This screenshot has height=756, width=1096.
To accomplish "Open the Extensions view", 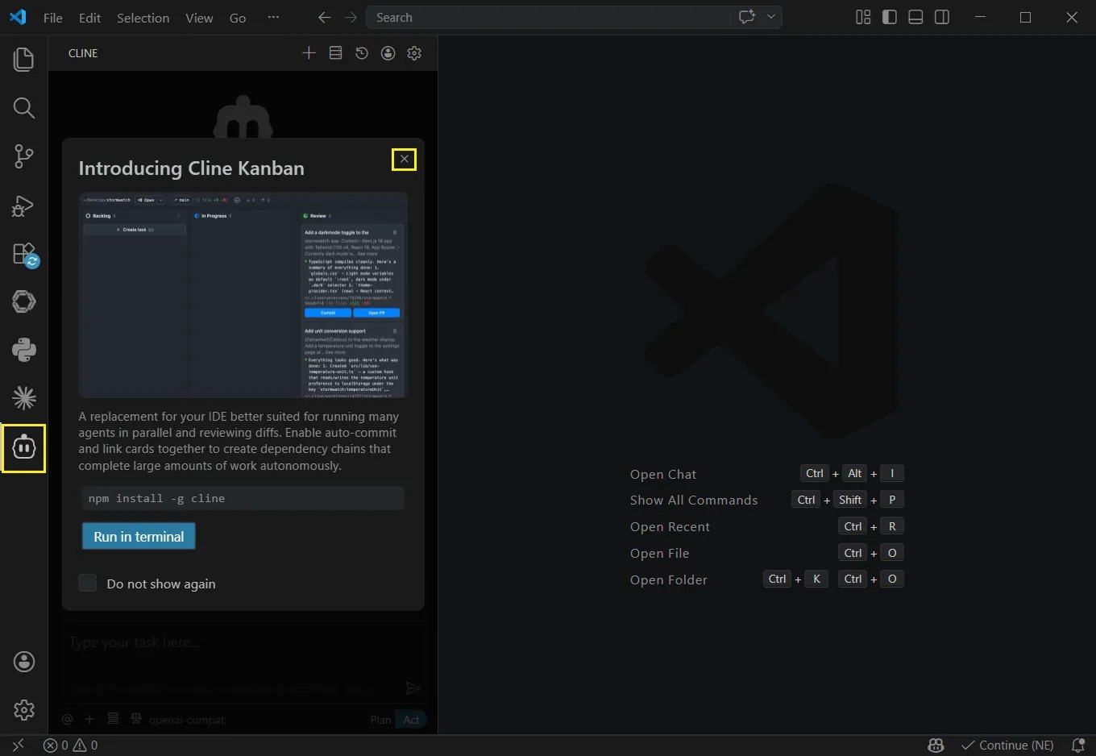I will coord(24,254).
